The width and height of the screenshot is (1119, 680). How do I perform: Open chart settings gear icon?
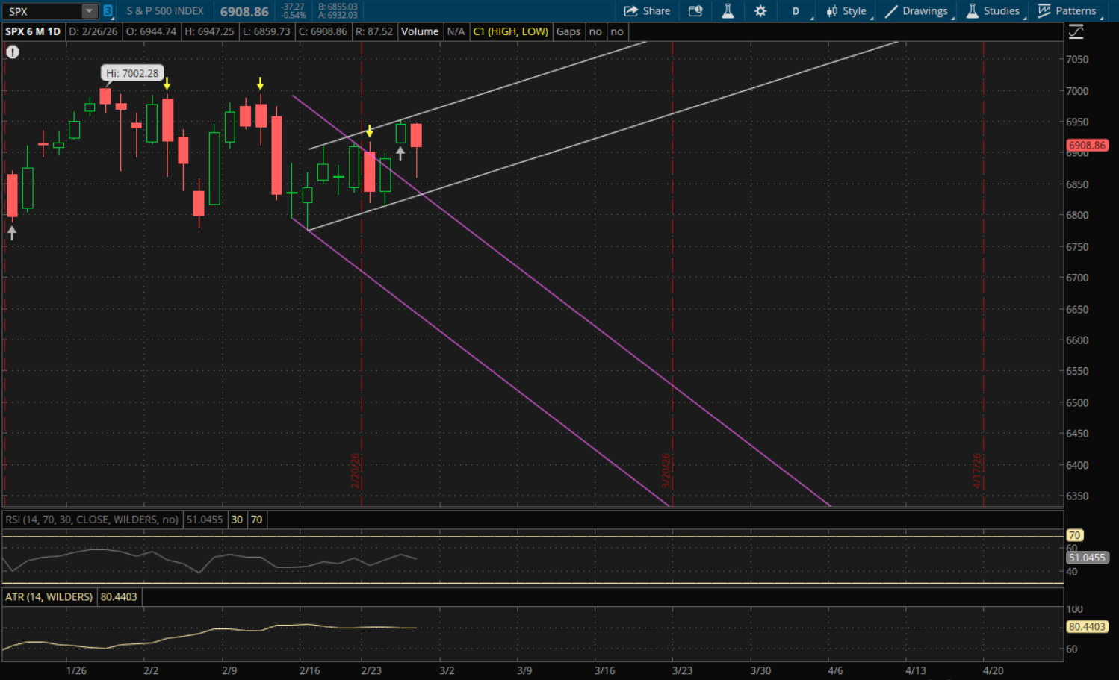760,11
